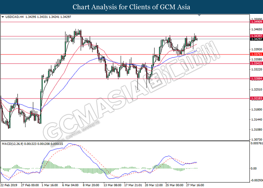263x188 pixels.
Task: Select the USDCAD,H4 symbol label
Action: pos(15,17)
